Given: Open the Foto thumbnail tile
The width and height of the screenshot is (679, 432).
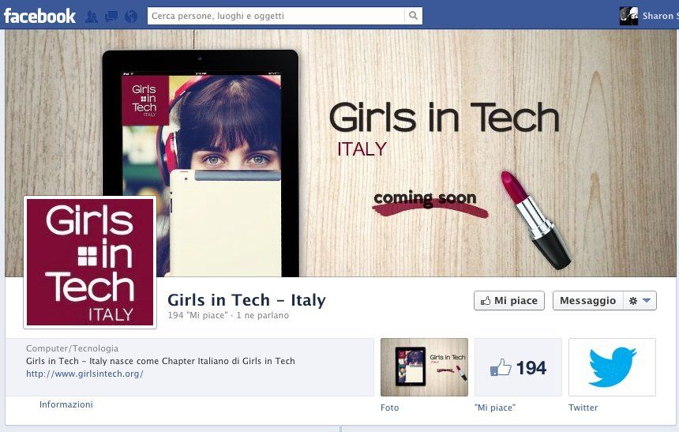Looking at the screenshot, I should pos(424,367).
